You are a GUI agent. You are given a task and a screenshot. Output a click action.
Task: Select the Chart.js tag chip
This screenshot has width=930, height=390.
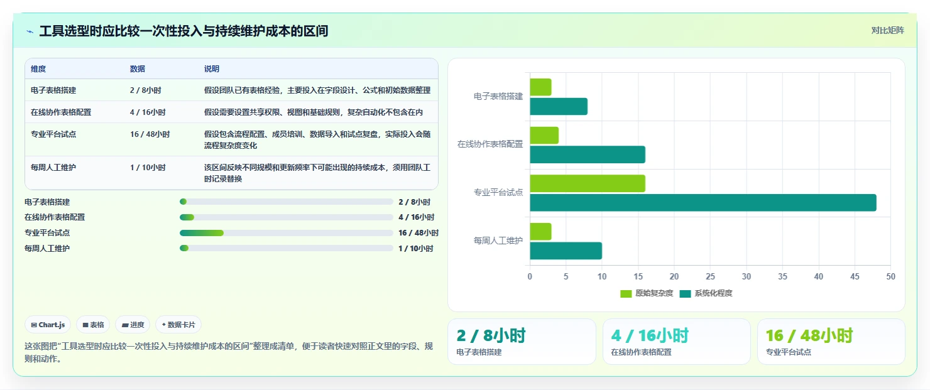(48, 325)
